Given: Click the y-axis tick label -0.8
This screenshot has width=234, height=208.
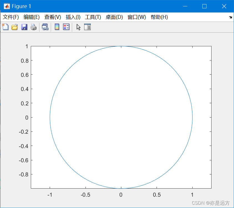Looking at the screenshot, I should [x=24, y=174].
